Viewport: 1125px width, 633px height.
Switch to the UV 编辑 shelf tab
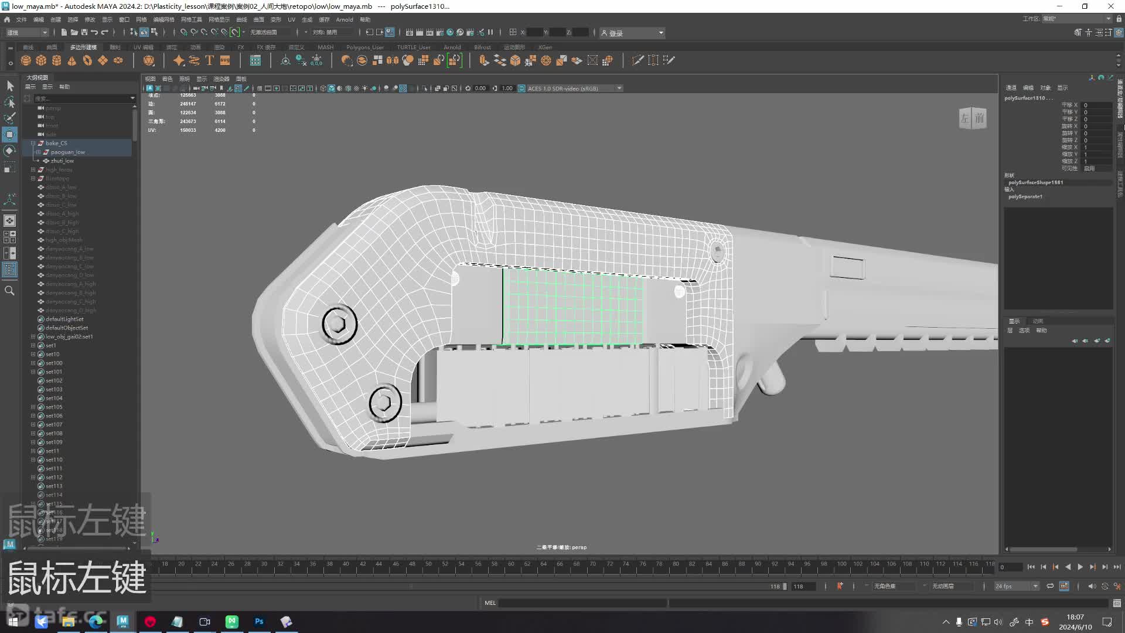pos(143,47)
